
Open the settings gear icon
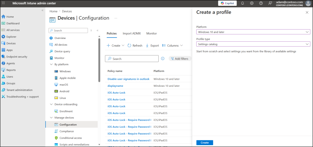point(252,3)
